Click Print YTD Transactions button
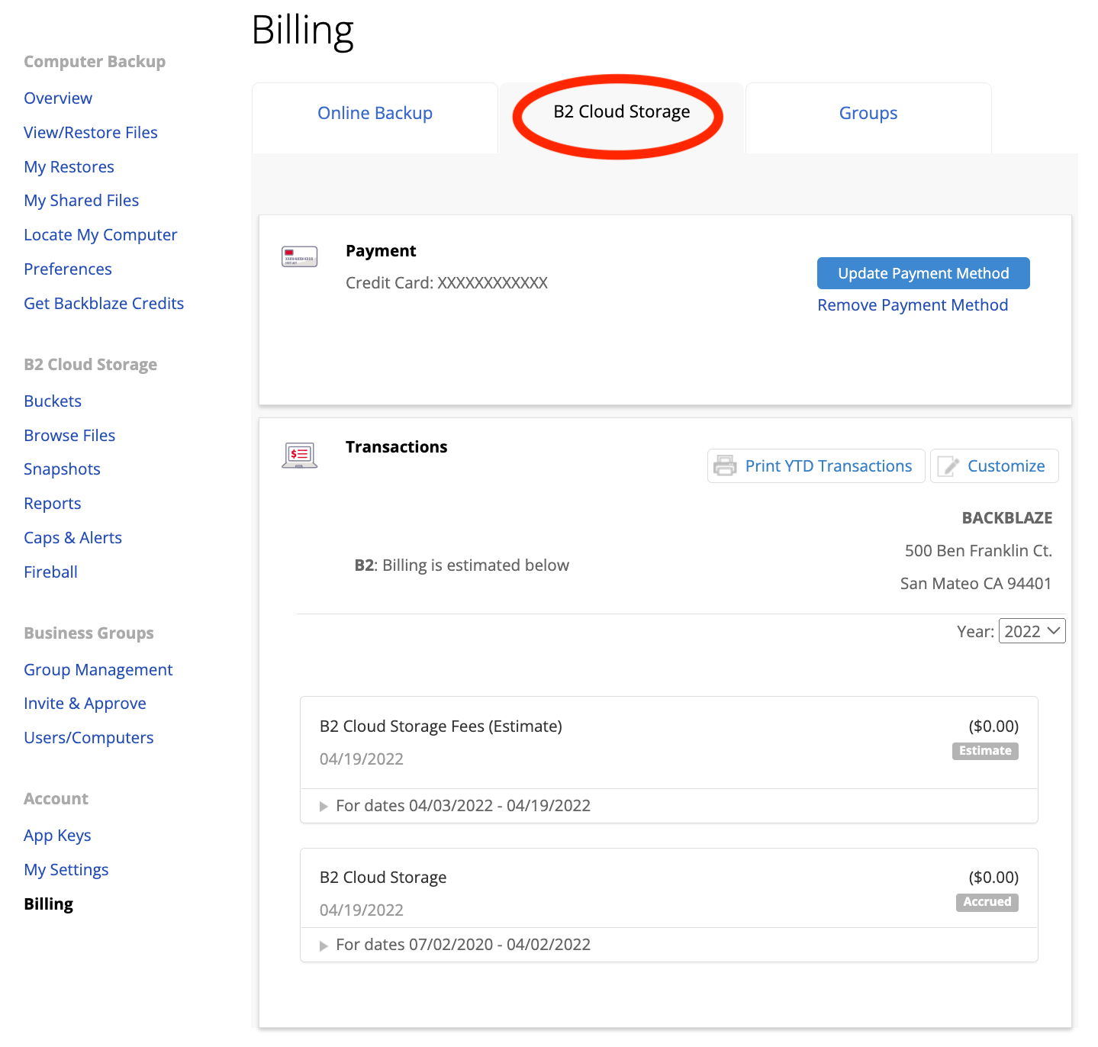 point(816,466)
